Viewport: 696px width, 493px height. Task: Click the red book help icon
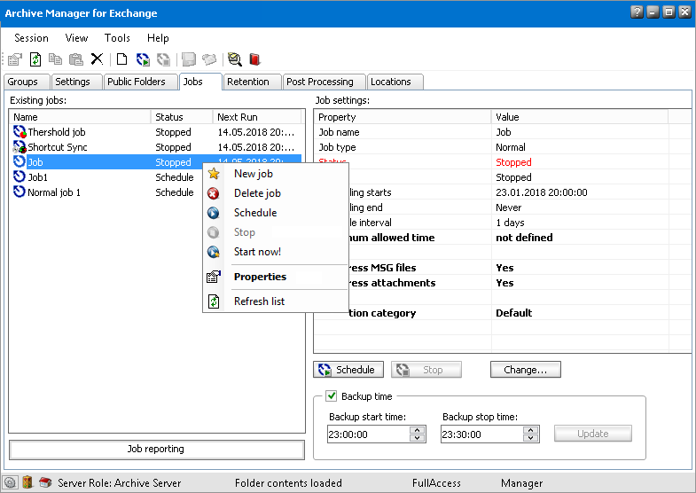coord(254,59)
